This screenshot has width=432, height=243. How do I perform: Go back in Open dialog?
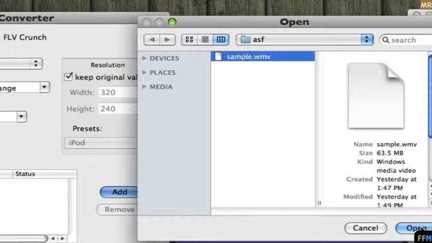pyautogui.click(x=152, y=40)
